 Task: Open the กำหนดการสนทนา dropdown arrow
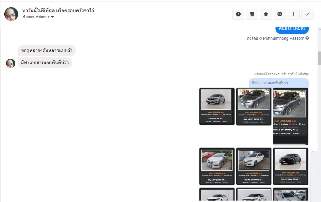52,17
